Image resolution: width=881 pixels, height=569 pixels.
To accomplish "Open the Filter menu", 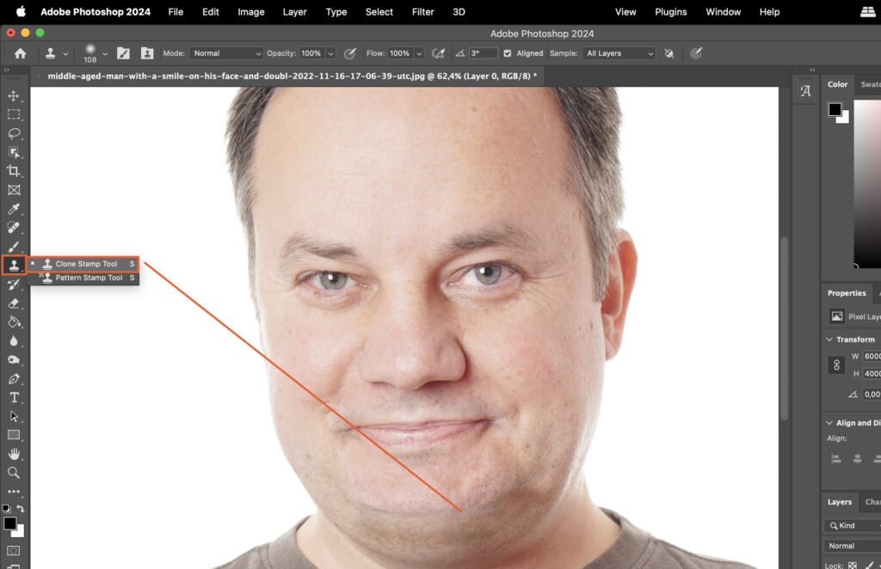I will pyautogui.click(x=422, y=12).
